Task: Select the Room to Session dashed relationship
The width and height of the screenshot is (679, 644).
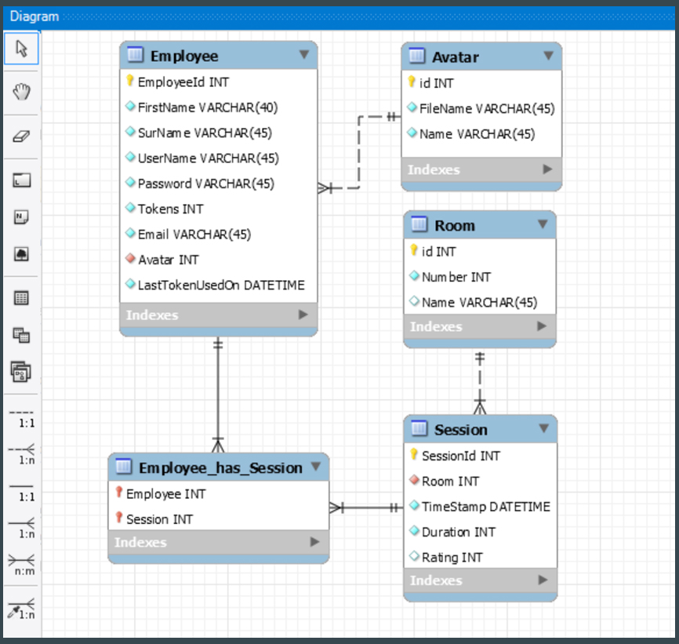Action: pyautogui.click(x=480, y=382)
